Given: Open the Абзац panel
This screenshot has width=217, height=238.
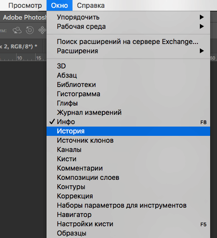Looking at the screenshot, I should click(x=128, y=75).
